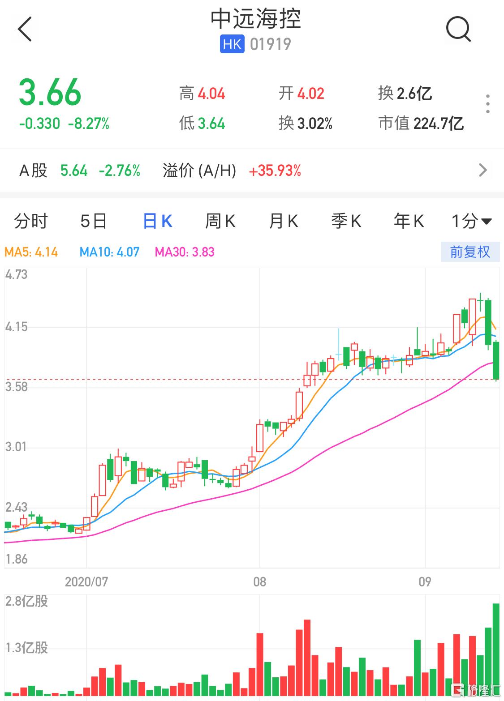The image size is (504, 701).
Task: Click the high price 4.04
Action: click(211, 94)
